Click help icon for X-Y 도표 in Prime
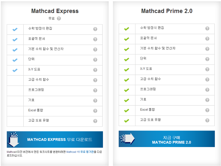221x166 pixels. 207,69
